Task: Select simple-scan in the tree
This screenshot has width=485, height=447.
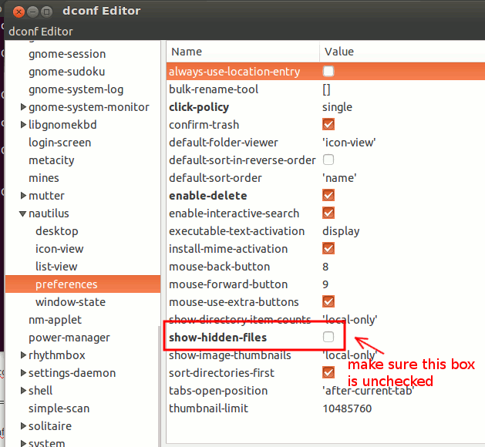Action: pyautogui.click(x=59, y=408)
